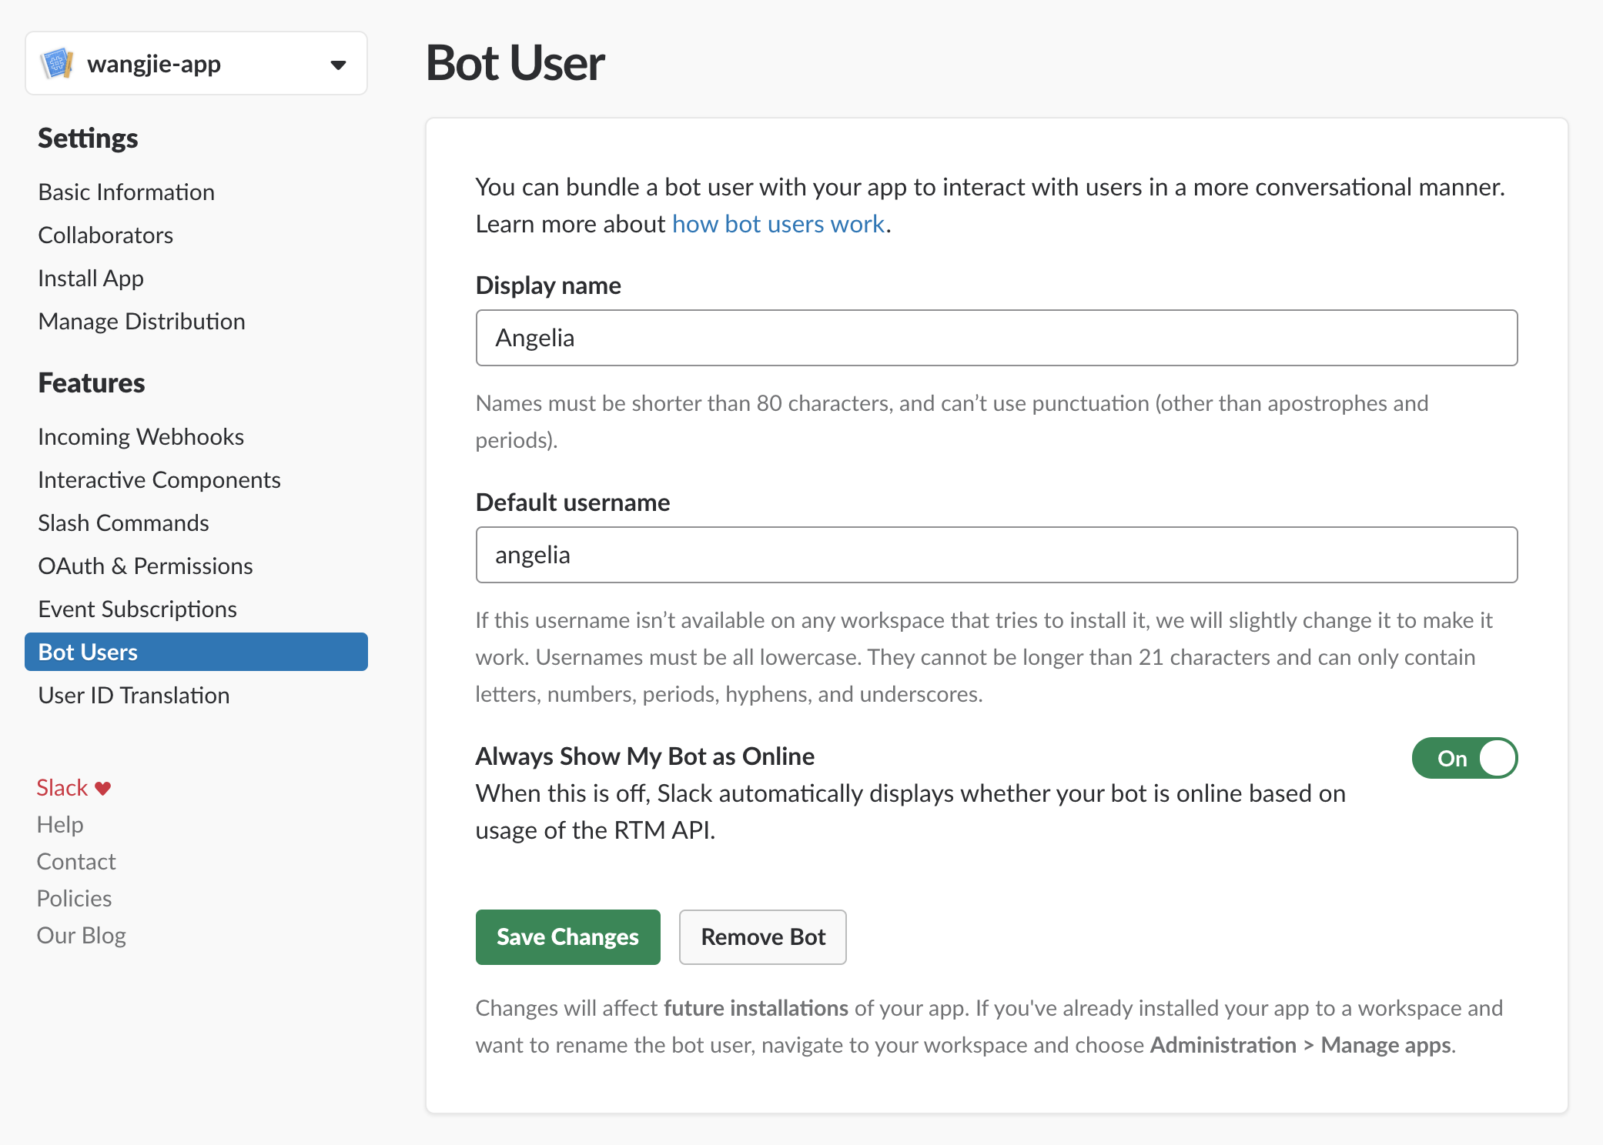Viewport: 1603px width, 1145px height.
Task: Click the wangjie-app icon
Action: (x=57, y=63)
